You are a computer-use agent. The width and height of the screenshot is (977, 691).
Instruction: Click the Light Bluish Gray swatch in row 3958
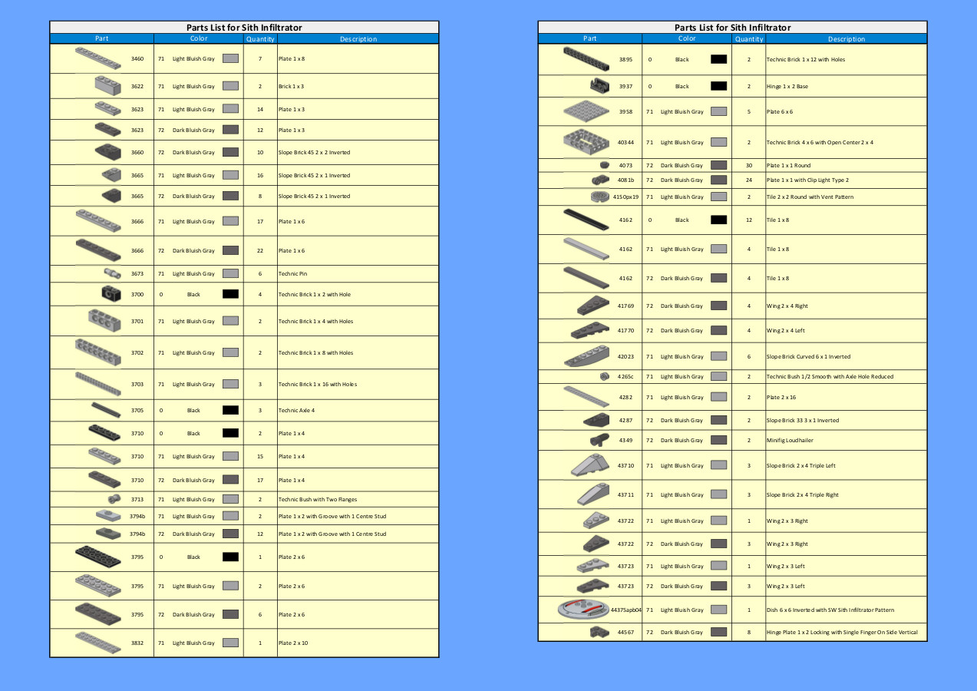pyautogui.click(x=719, y=111)
